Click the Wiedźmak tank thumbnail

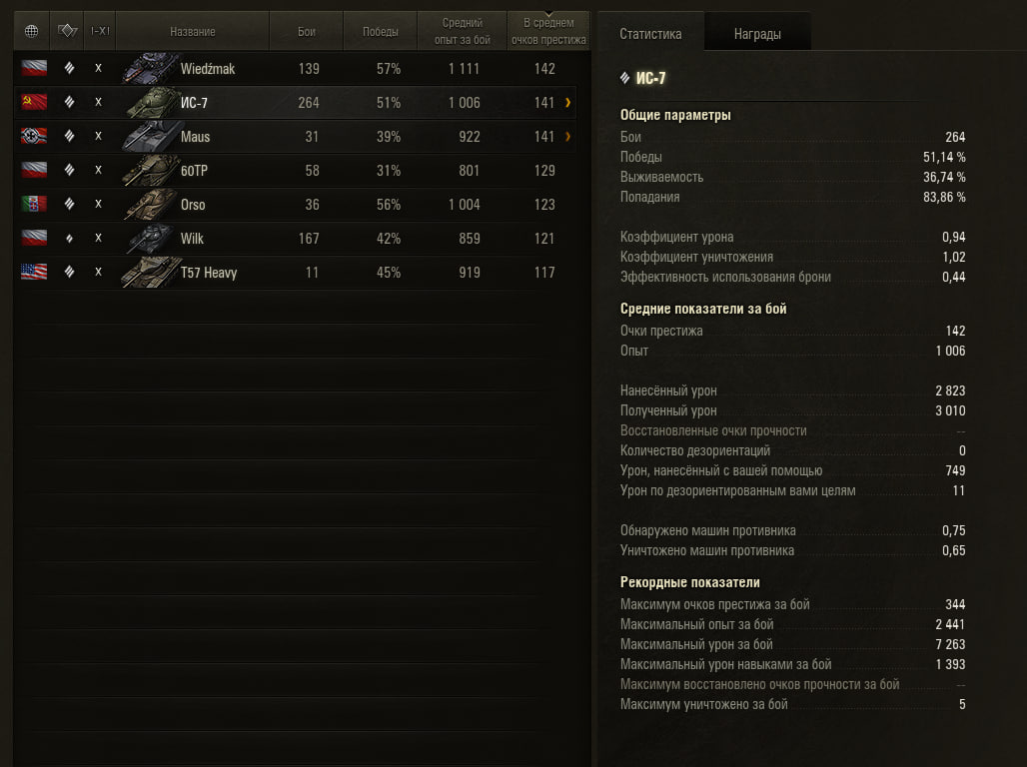tap(151, 68)
